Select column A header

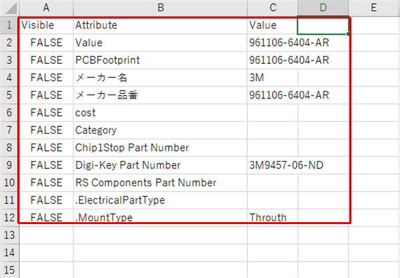point(46,8)
